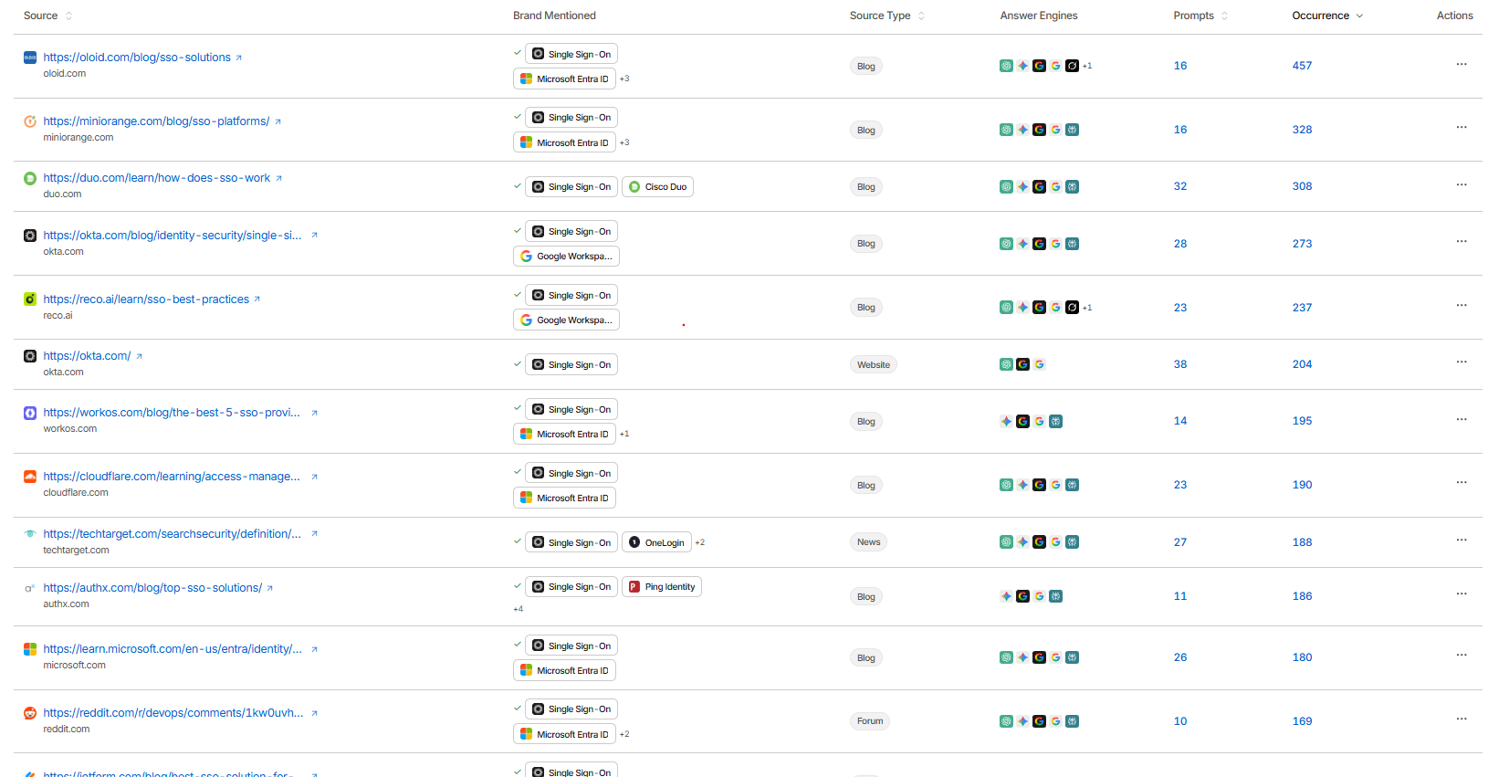Click occurrence count 169
This screenshot has height=777, width=1488.
pos(1302,721)
